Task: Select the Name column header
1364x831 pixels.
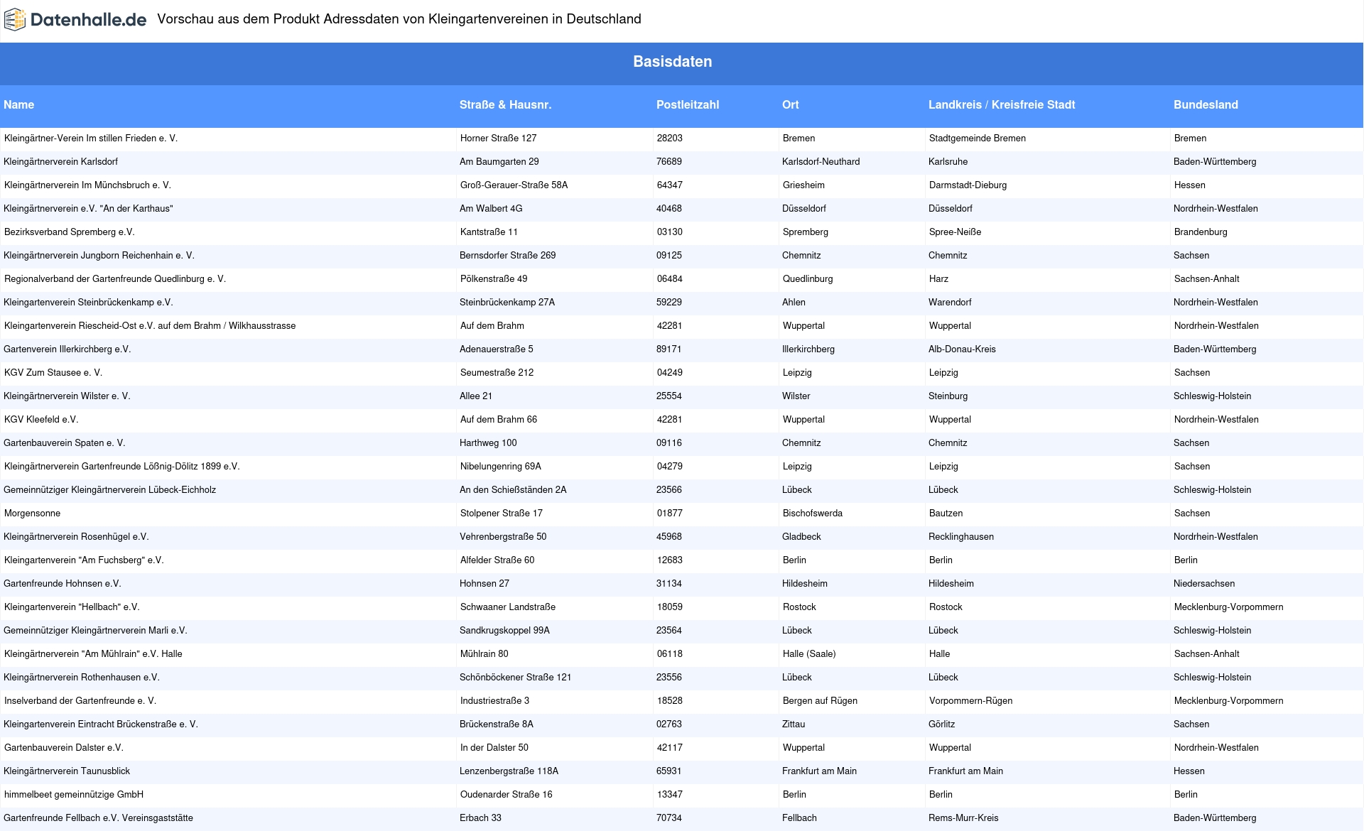Action: click(18, 105)
